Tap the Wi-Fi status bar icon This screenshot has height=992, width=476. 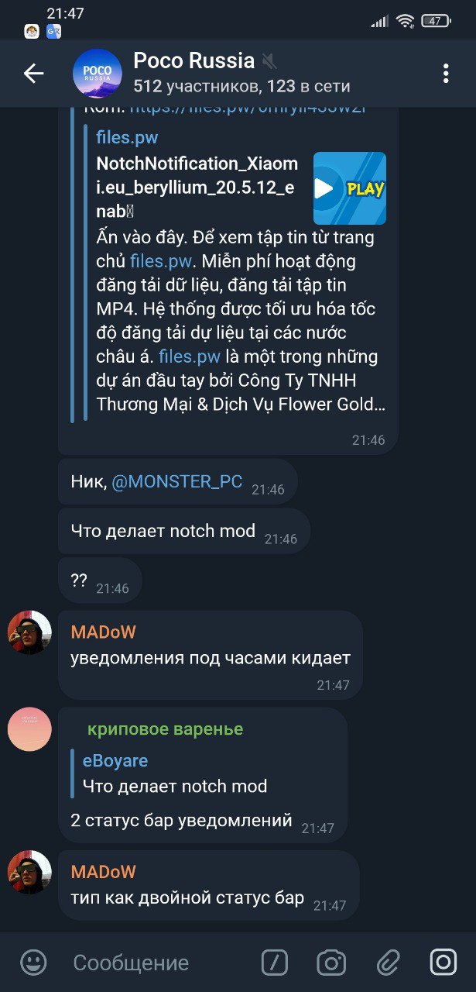[x=405, y=21]
